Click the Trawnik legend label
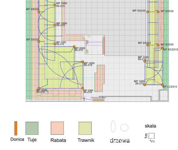This screenshot has width=178, height=150. tap(86, 140)
